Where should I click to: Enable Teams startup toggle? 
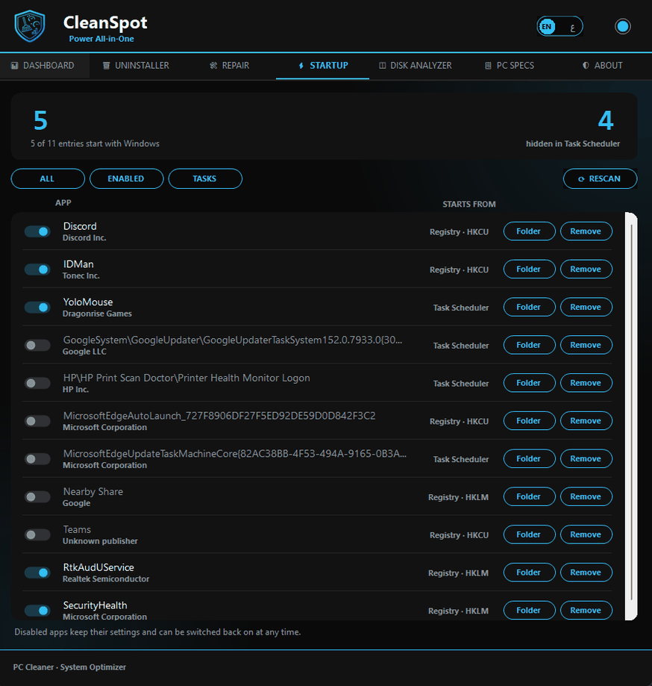[37, 534]
